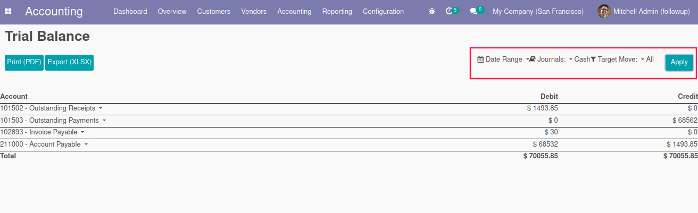The width and height of the screenshot is (698, 213).
Task: Click the Target Move funnel icon
Action: pos(593,59)
